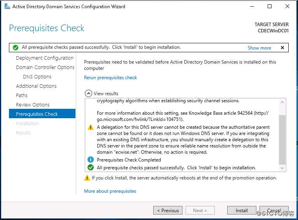The image size is (298, 220).
Task: Click the Prerequisites Check page heading
Action: (x=47, y=28)
